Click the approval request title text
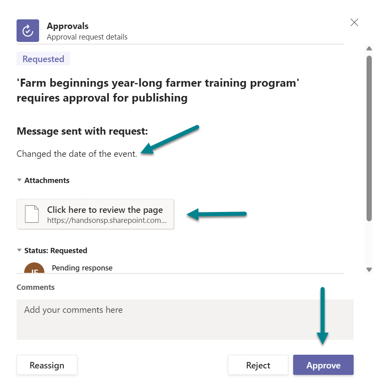This screenshot has height=391, width=373. (x=158, y=90)
